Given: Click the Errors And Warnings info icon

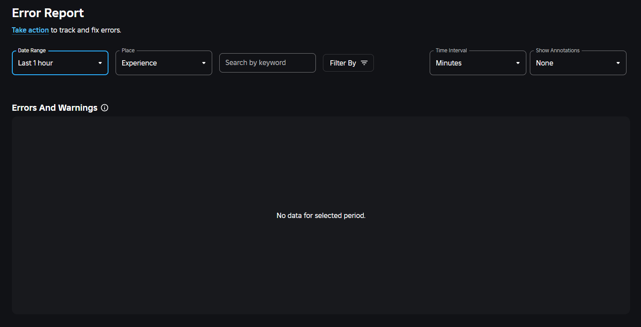Looking at the screenshot, I should [x=105, y=108].
